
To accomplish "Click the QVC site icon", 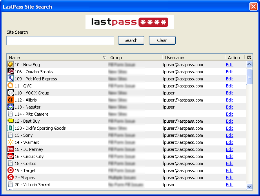I will (11, 85).
